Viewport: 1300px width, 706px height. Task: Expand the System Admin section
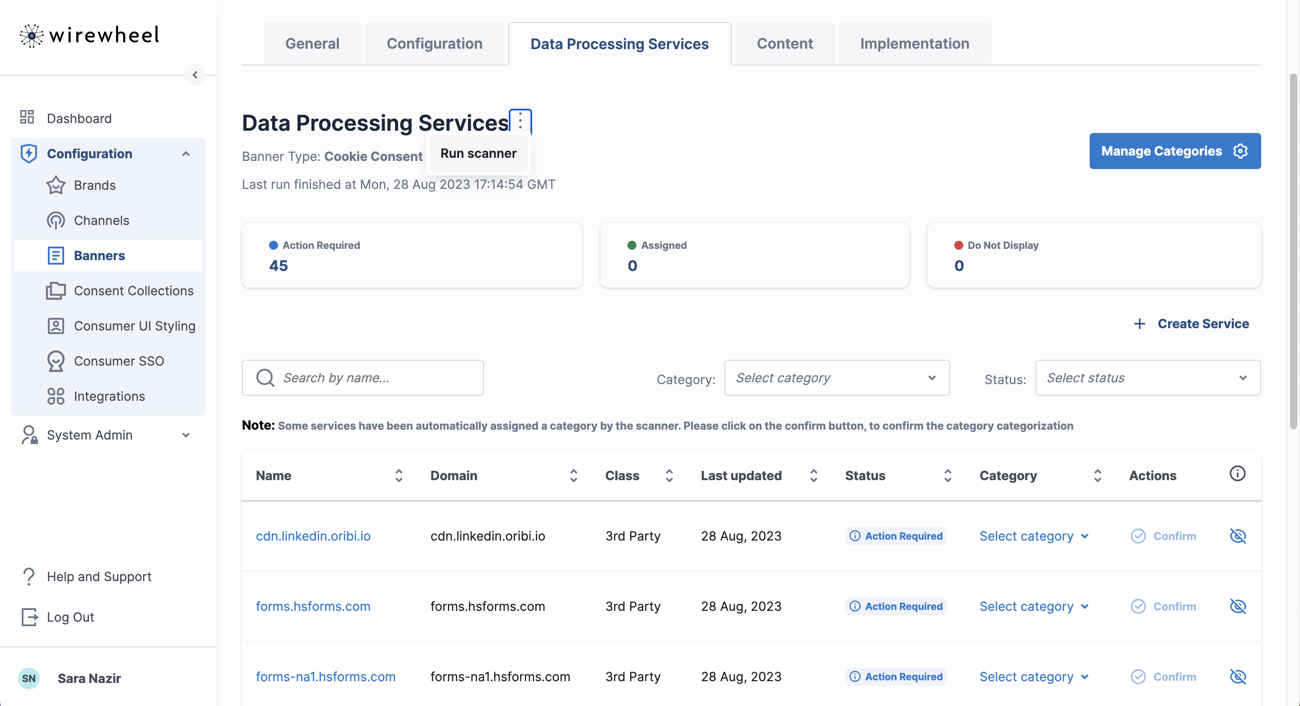(x=186, y=435)
